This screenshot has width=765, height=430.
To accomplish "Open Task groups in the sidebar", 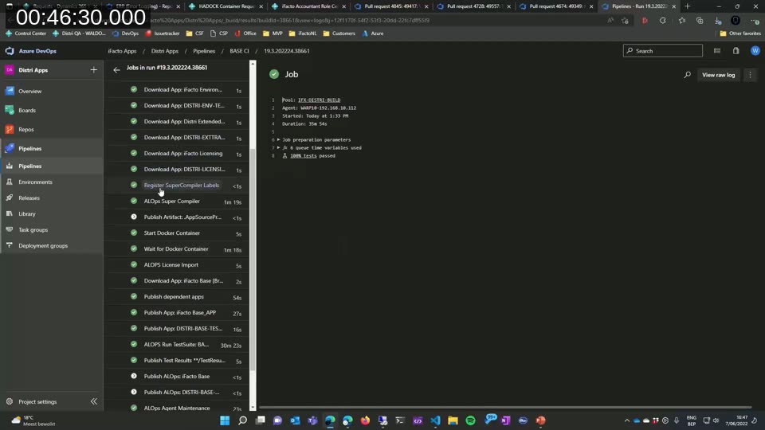I will 33,229.
